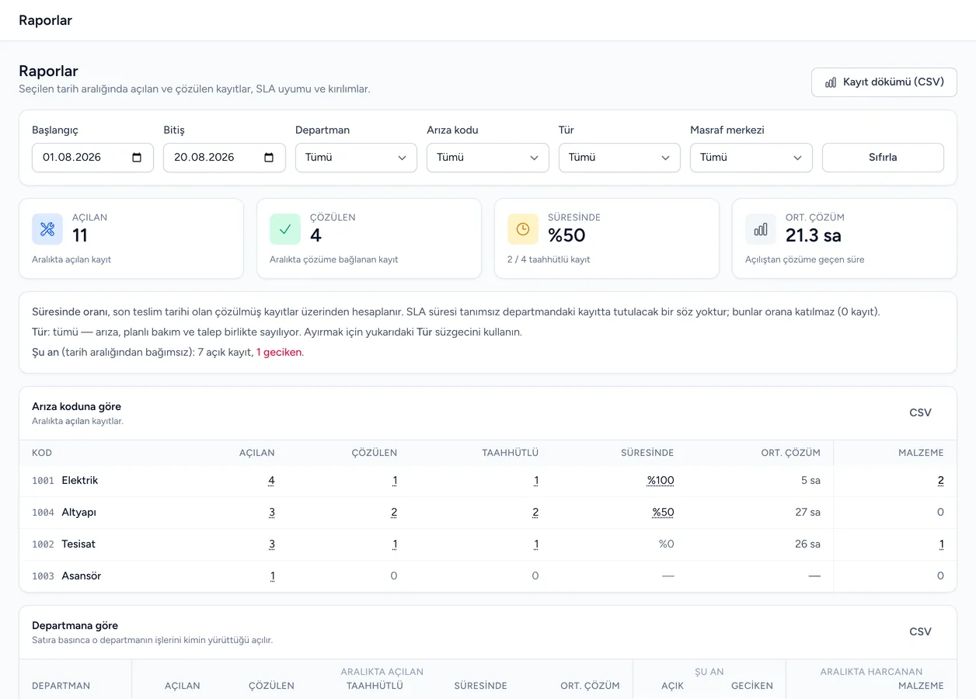Click Elektrik açılan count 4
The image size is (976, 699).
(271, 481)
